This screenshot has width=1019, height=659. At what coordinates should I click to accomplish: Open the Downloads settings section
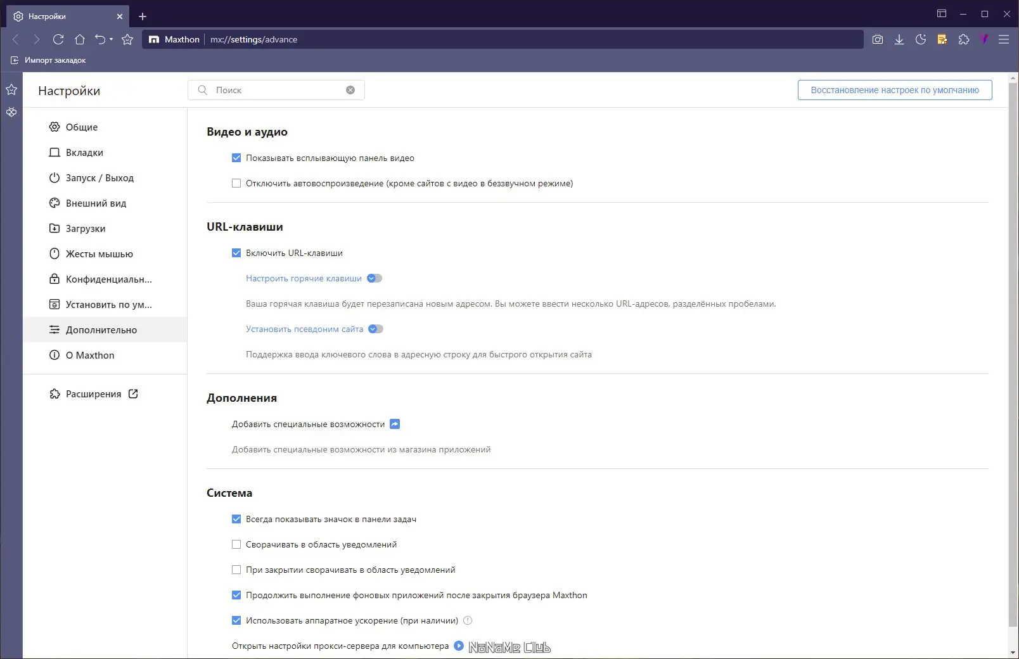point(105,228)
